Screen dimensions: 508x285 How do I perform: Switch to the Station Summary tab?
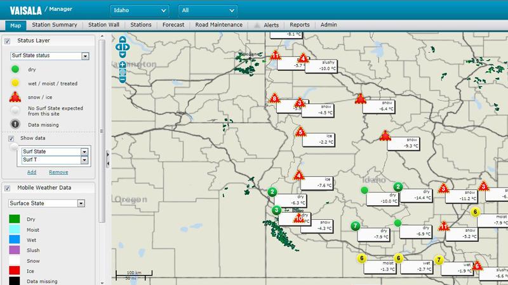(x=56, y=25)
